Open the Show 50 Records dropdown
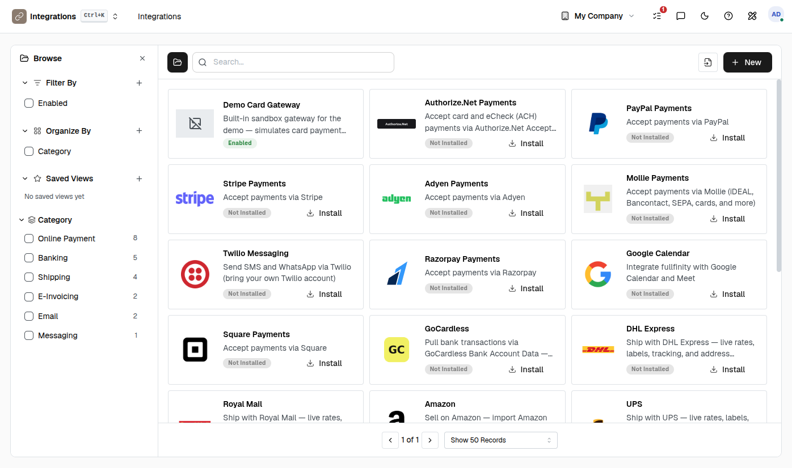This screenshot has height=468, width=792. [x=501, y=440]
